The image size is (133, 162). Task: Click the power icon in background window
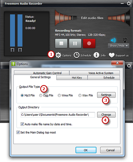pos(129,66)
